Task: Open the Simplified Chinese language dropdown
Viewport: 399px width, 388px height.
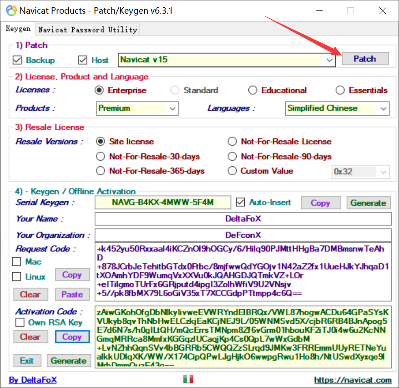Action: point(384,108)
